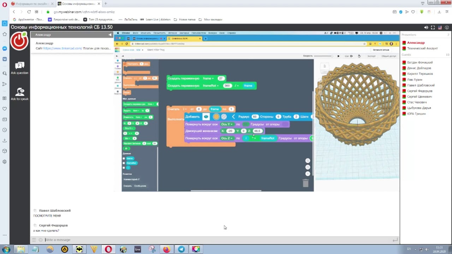Image resolution: width=452 pixels, height=254 pixels.
Task: Reload page with refresh icon
Action: click(29, 12)
